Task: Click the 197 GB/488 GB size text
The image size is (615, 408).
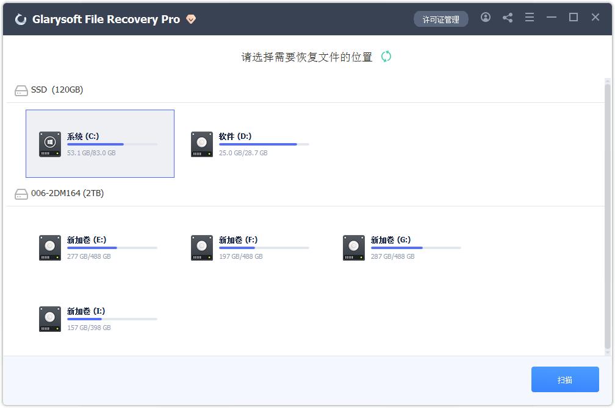Action: 241,256
